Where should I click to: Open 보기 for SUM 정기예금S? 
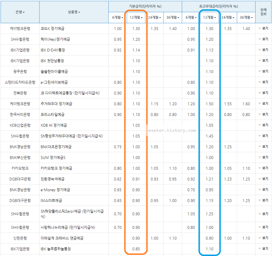263,157
